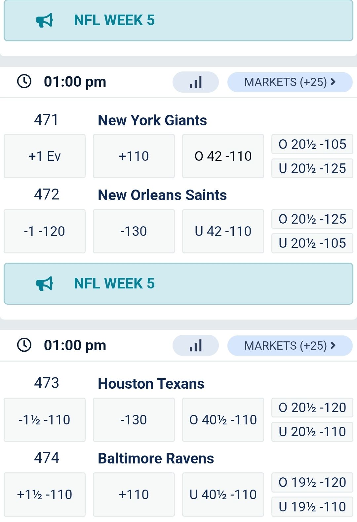Viewport: 357px width, 522px height.
Task: Open stats chart icon for Giants-Saints game
Action: point(195,82)
